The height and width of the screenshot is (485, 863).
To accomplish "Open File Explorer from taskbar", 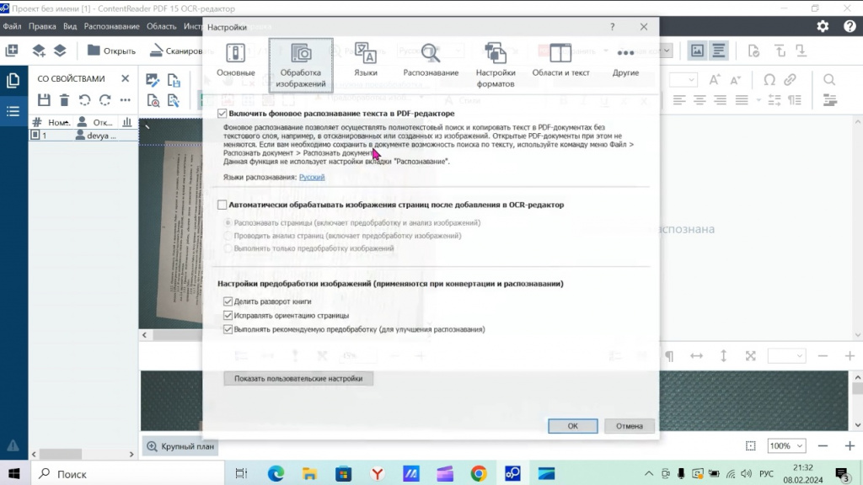I will coord(310,473).
